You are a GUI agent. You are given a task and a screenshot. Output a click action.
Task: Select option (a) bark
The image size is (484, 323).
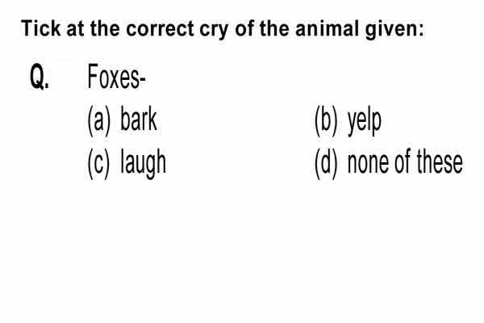pos(123,120)
